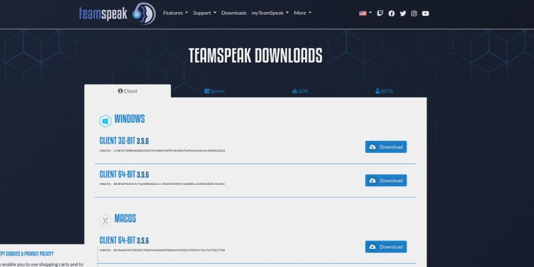Open the myTeamSpeak dropdown menu
Screen dimensions: 534x267
coord(270,13)
